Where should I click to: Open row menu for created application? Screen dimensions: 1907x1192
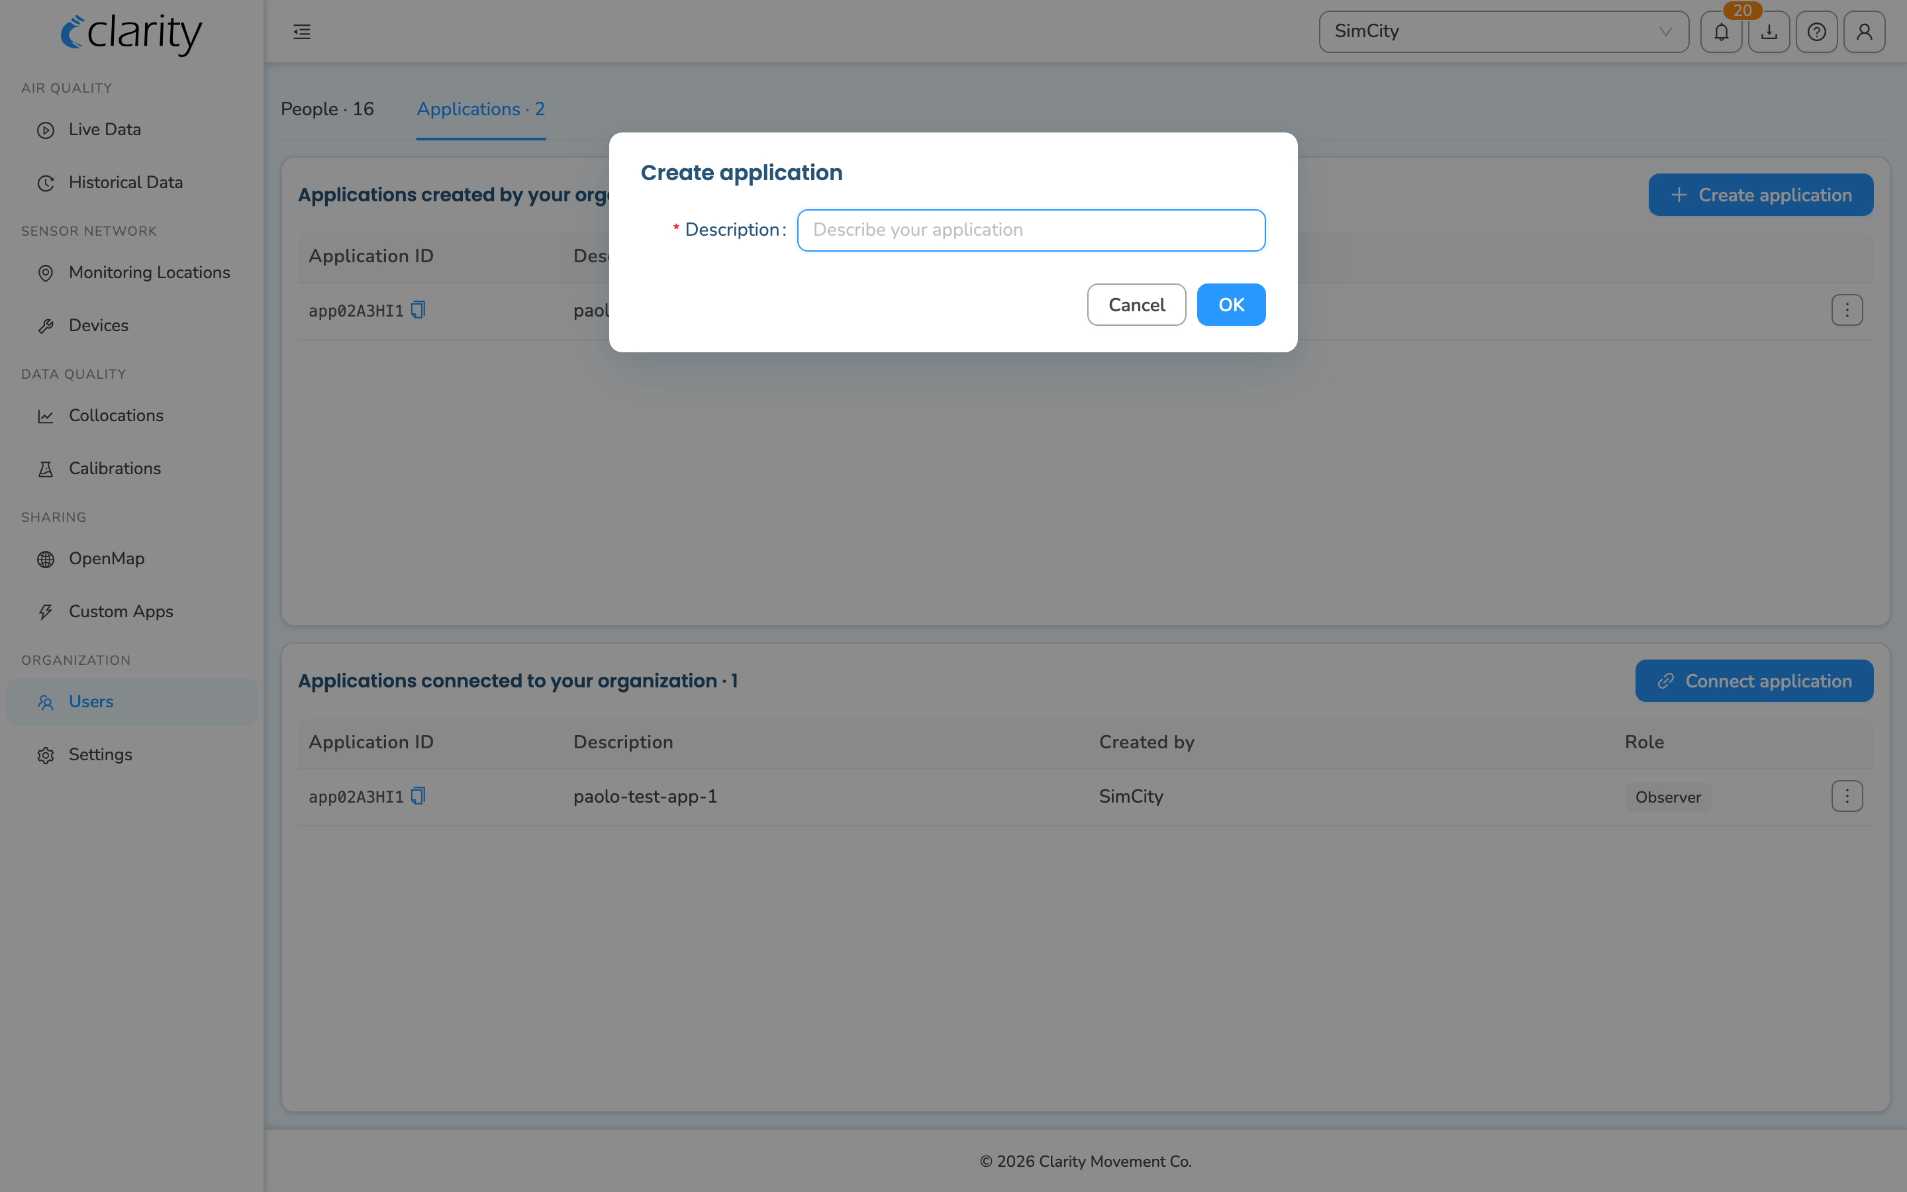pyautogui.click(x=1846, y=310)
